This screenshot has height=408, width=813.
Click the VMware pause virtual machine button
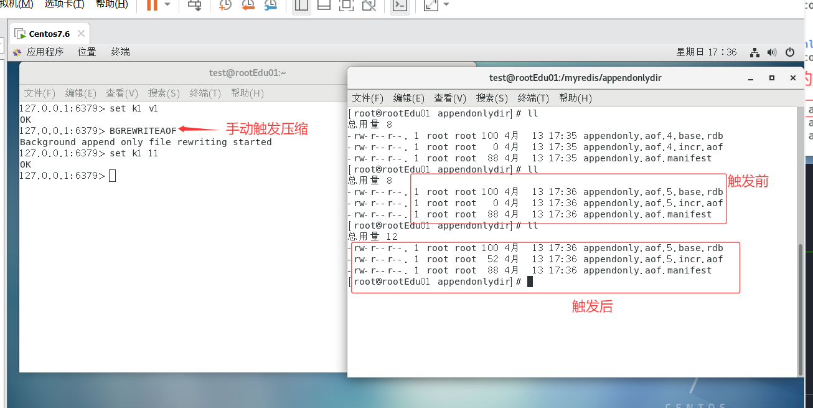tap(152, 5)
